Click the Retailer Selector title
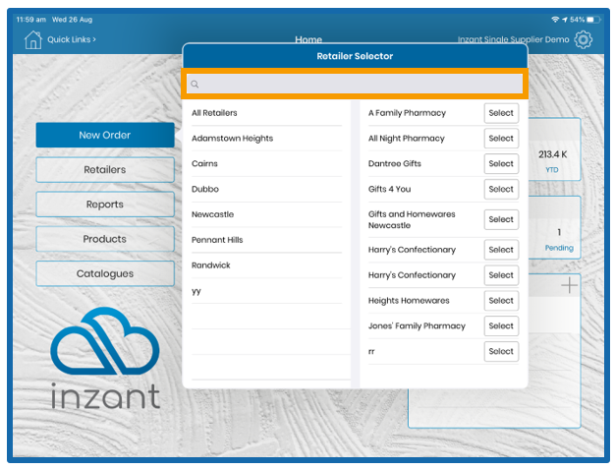 355,56
